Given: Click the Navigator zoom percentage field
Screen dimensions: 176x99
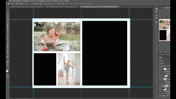Looking at the screenshot, I should coord(161,52).
